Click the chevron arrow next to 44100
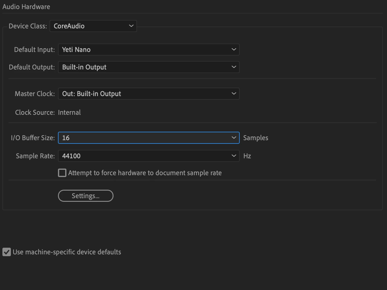This screenshot has height=290, width=387. tap(234, 156)
